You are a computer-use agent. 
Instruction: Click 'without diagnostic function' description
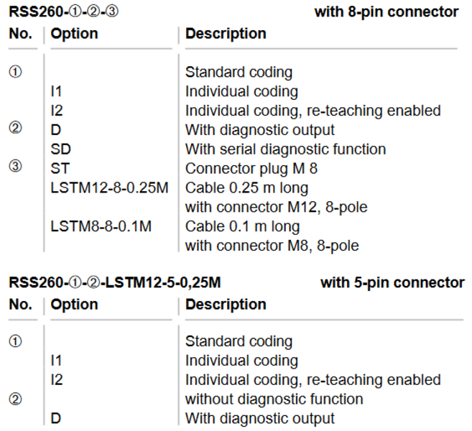[274, 399]
